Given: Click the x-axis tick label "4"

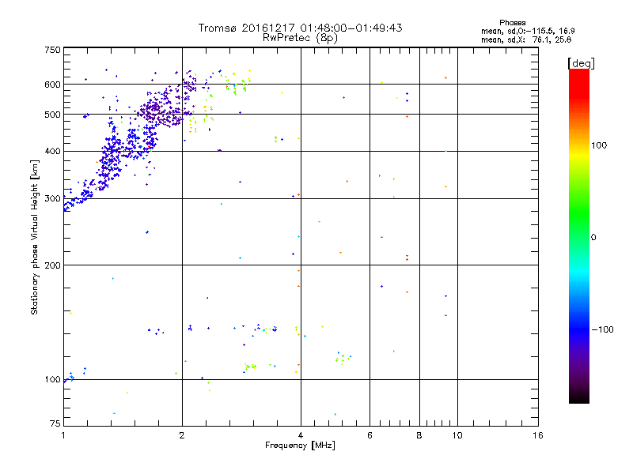Looking at the screenshot, I should pos(301,435).
